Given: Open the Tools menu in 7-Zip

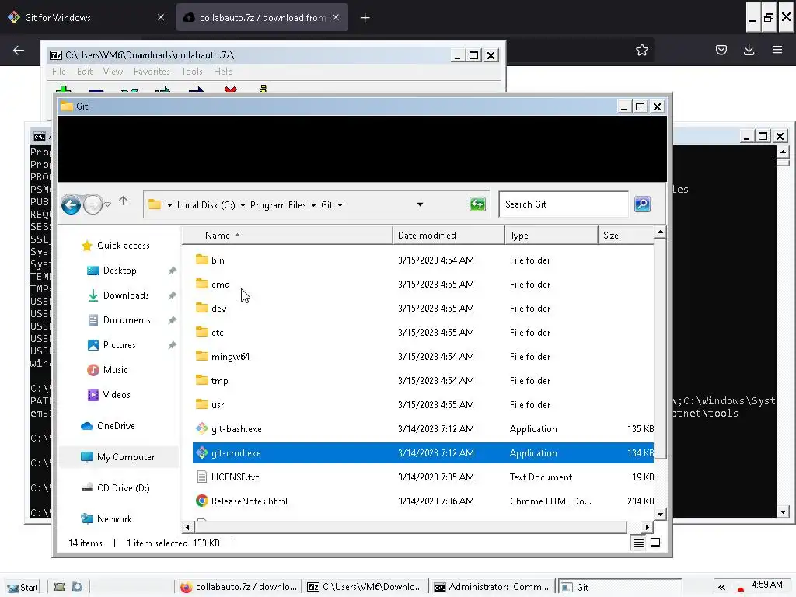Looking at the screenshot, I should point(192,72).
